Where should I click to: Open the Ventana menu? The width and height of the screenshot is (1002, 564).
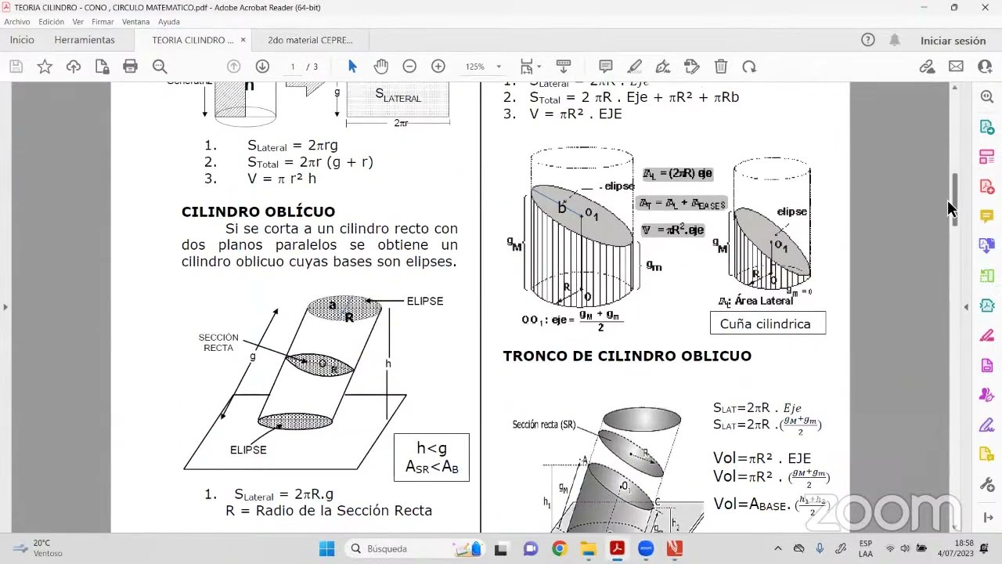tap(136, 22)
